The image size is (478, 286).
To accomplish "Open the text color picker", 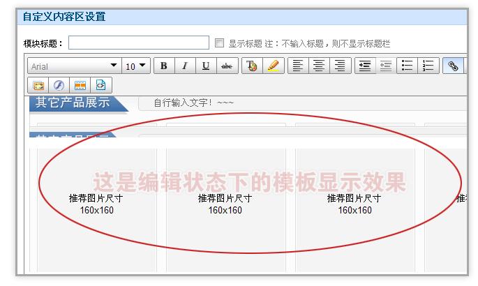I will (252, 66).
